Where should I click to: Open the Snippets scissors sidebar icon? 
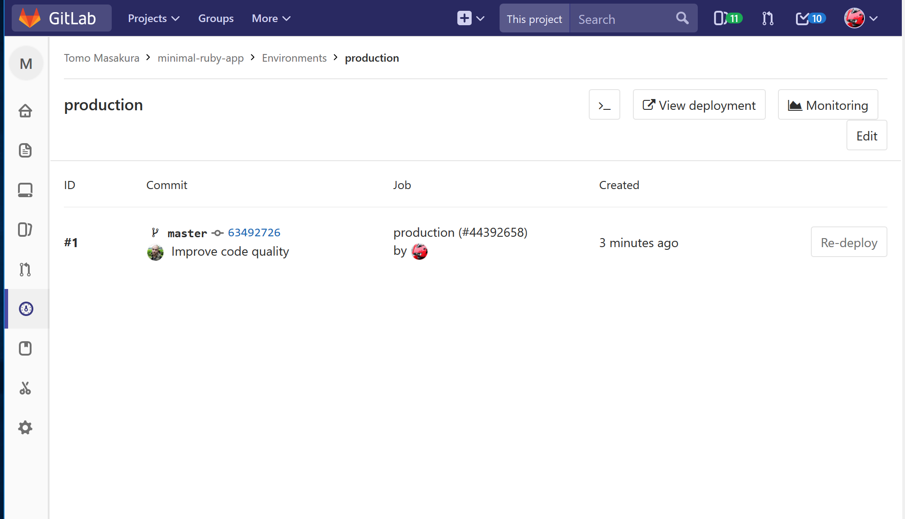point(25,388)
